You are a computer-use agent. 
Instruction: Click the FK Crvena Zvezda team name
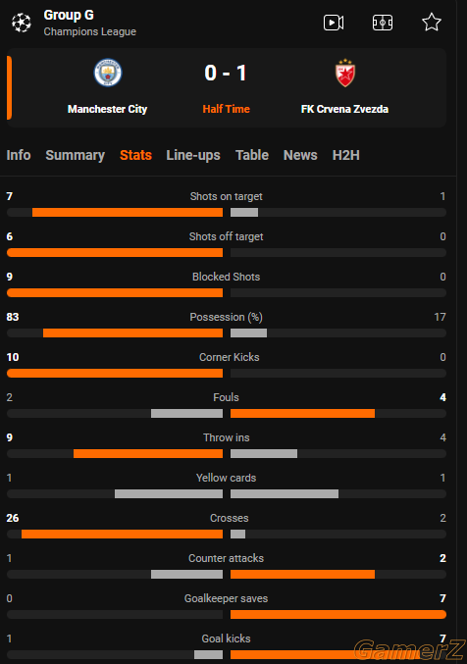pyautogui.click(x=344, y=109)
